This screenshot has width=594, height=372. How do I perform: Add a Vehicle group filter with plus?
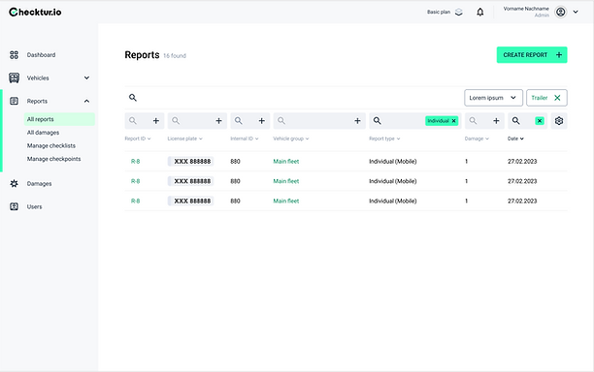(x=357, y=120)
